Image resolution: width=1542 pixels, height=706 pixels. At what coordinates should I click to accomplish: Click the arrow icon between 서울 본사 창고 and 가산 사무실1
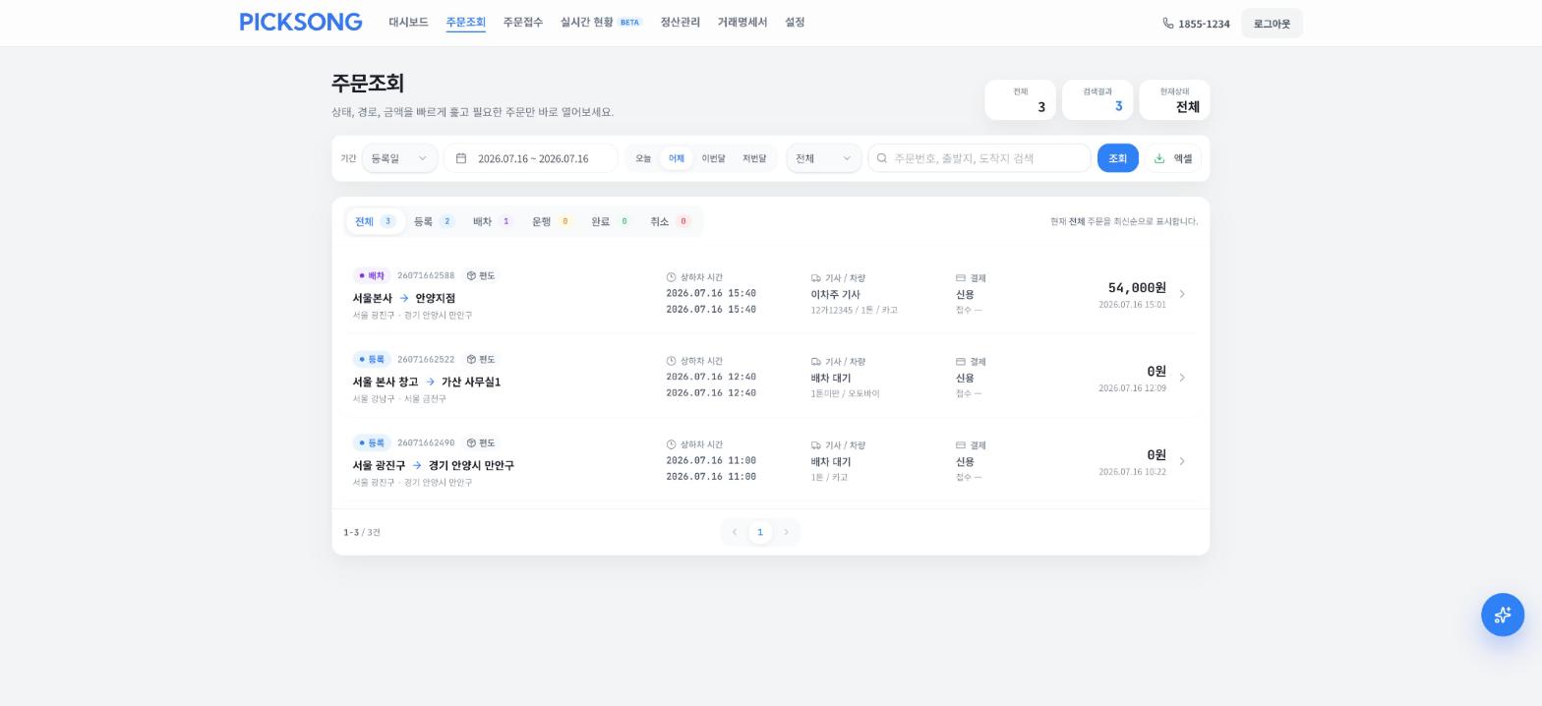pyautogui.click(x=430, y=382)
